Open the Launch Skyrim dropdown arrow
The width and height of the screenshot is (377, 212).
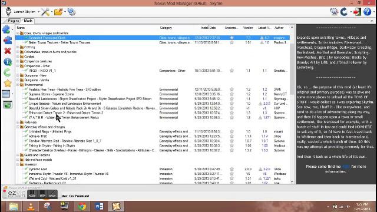[x=38, y=12]
